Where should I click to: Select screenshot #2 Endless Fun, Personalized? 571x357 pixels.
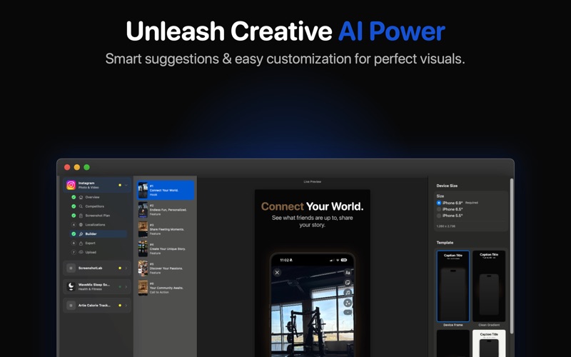(x=166, y=210)
